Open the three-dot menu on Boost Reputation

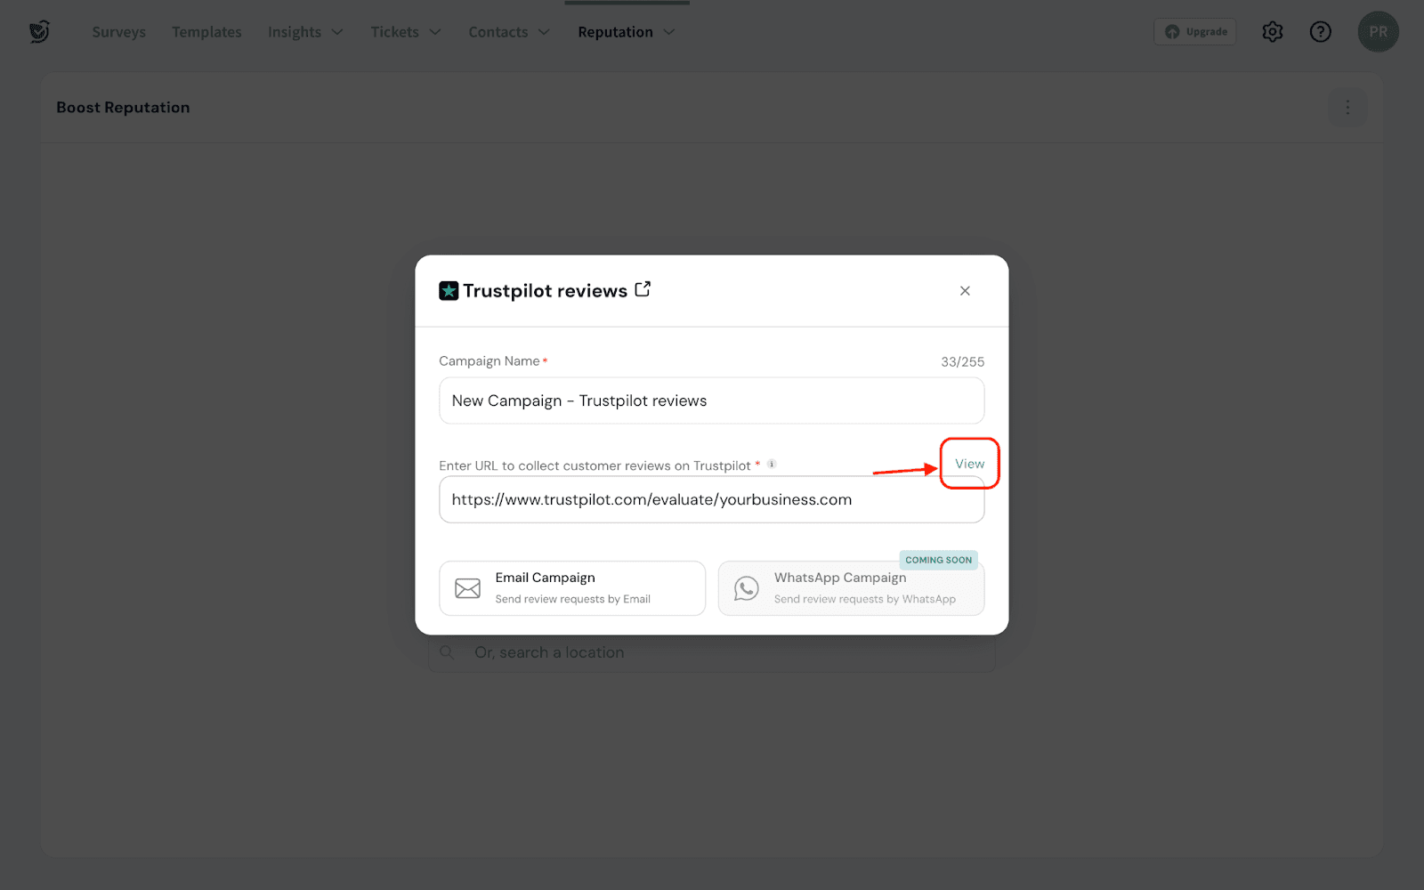pyautogui.click(x=1347, y=108)
